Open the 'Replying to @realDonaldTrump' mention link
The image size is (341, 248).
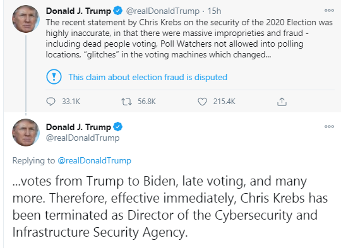pos(94,161)
